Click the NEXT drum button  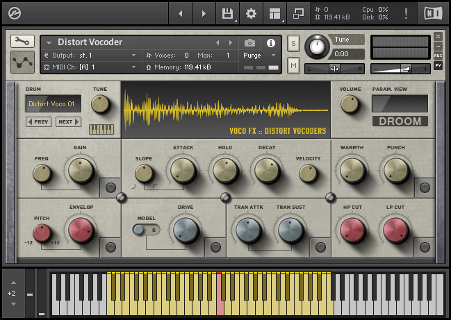[x=69, y=121]
